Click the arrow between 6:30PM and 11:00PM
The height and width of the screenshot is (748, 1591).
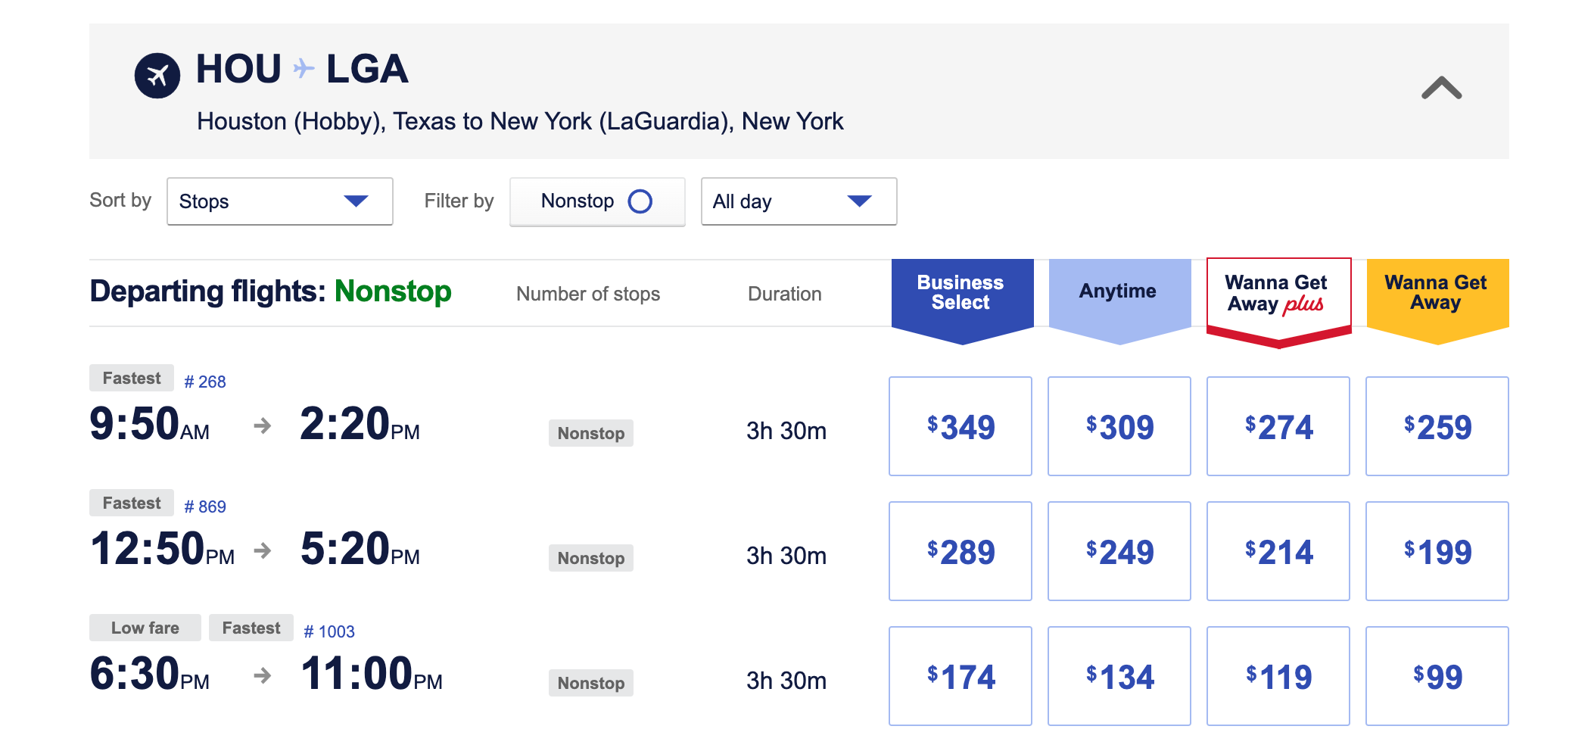263,678
